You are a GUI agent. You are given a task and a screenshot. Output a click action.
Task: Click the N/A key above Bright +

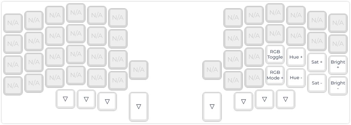pyautogui.click(x=338, y=44)
